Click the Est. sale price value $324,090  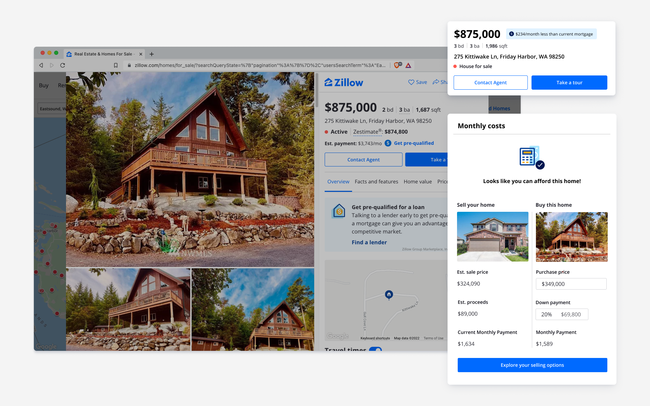[x=469, y=284]
